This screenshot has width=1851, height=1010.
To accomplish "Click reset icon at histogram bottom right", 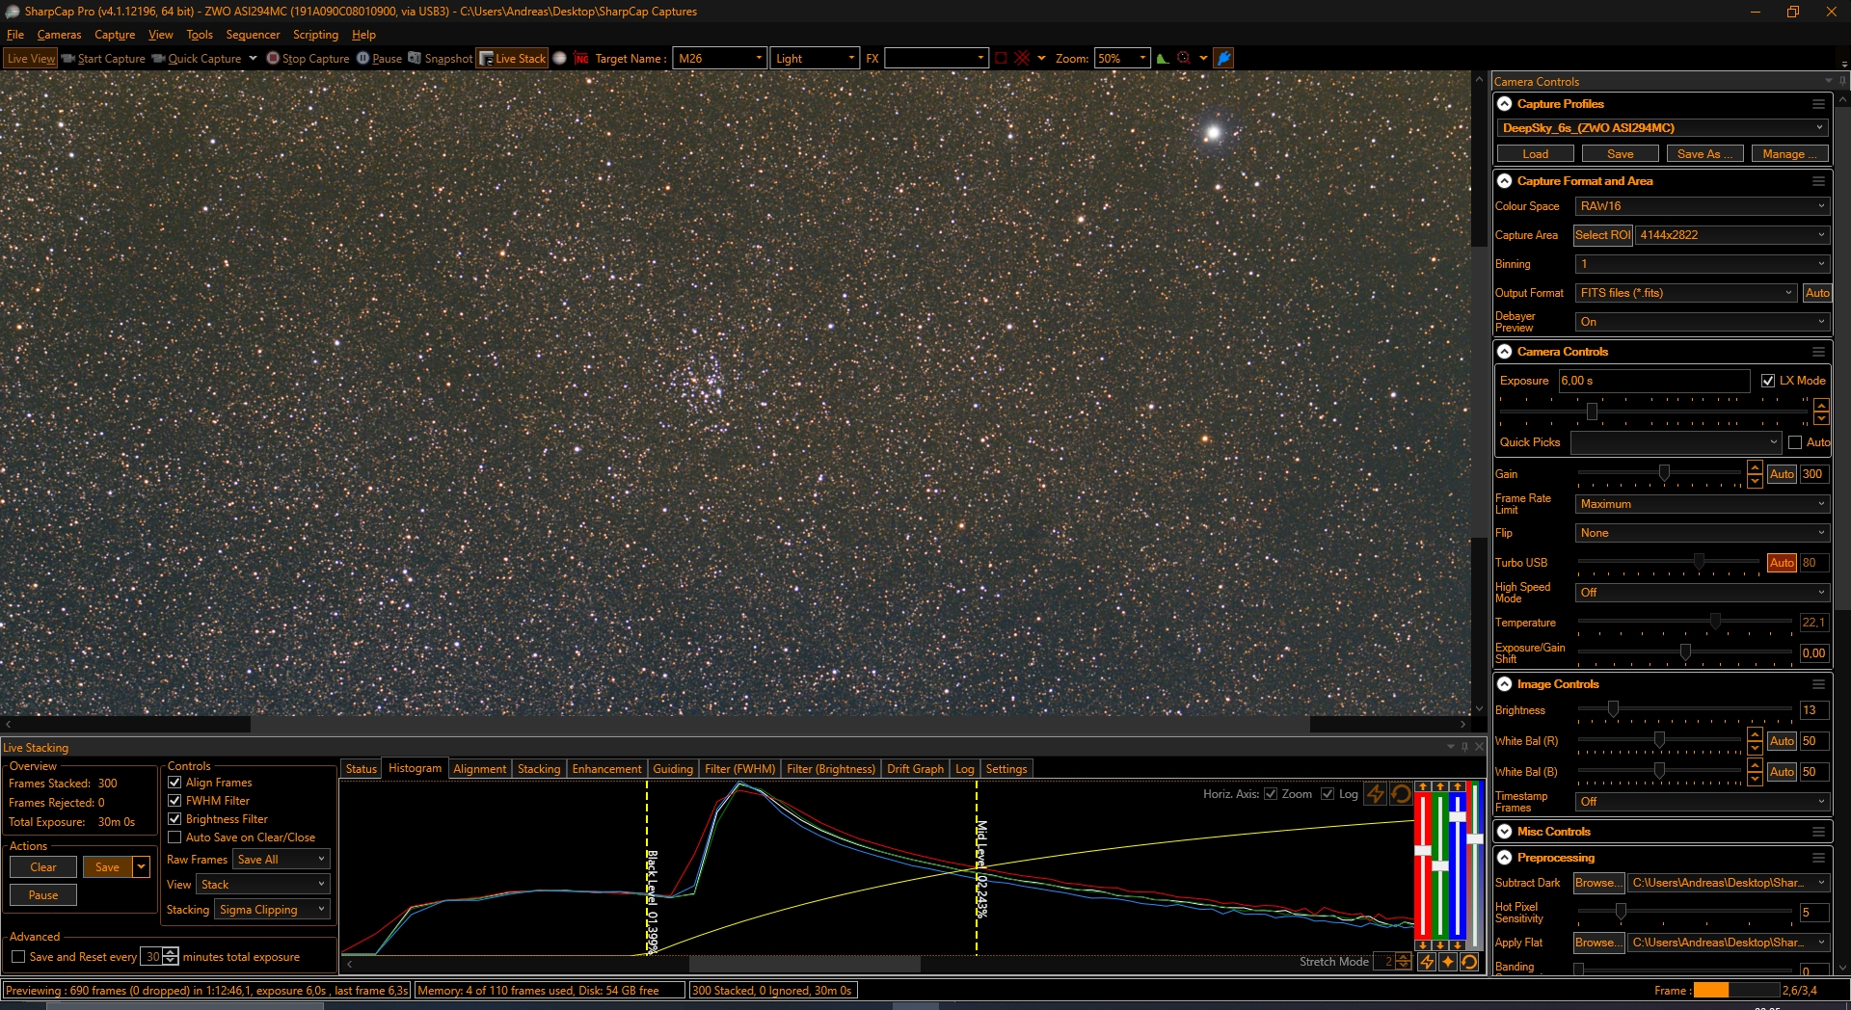I will point(1469,962).
